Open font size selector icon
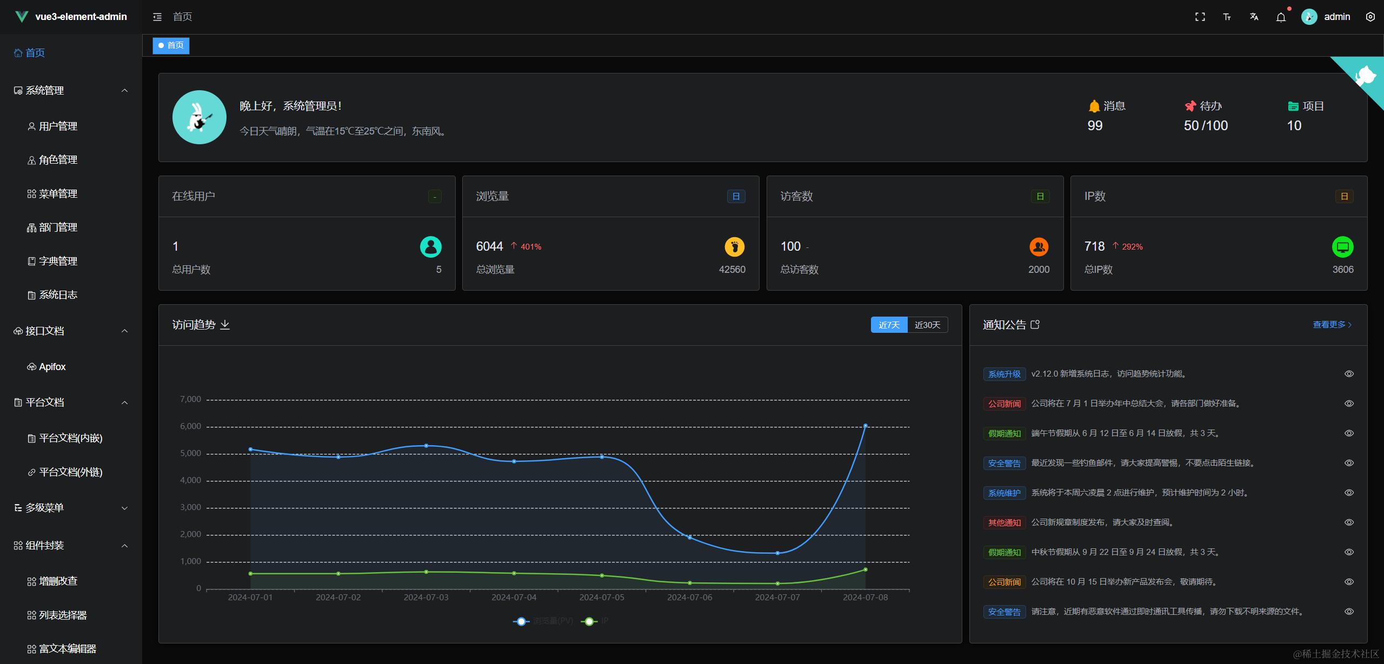1384x664 pixels. 1227,17
